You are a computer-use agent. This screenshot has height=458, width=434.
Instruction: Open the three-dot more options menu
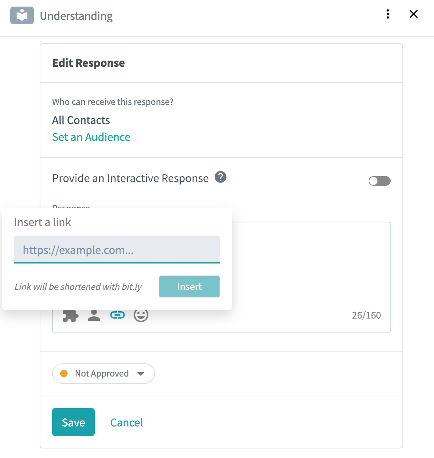pos(388,14)
